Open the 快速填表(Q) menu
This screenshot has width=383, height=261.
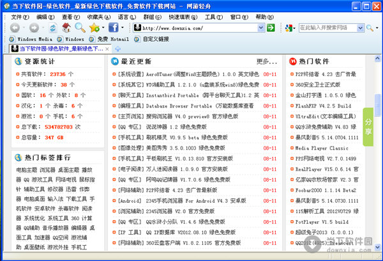click(x=183, y=17)
